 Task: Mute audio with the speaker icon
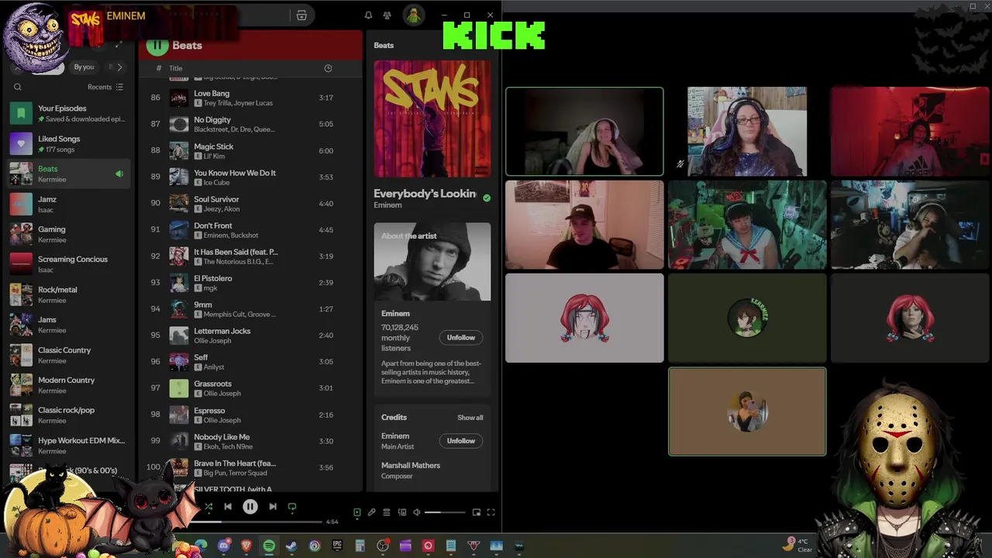pyautogui.click(x=416, y=512)
